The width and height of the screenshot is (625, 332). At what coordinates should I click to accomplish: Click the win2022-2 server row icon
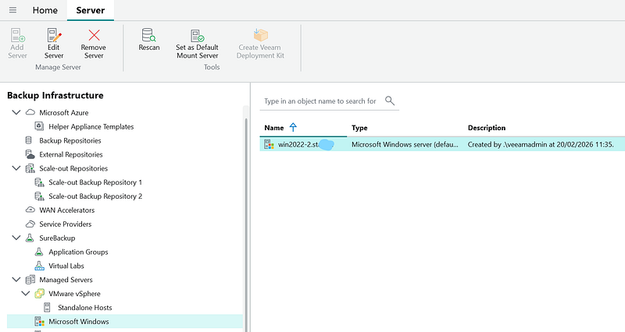pyautogui.click(x=269, y=144)
